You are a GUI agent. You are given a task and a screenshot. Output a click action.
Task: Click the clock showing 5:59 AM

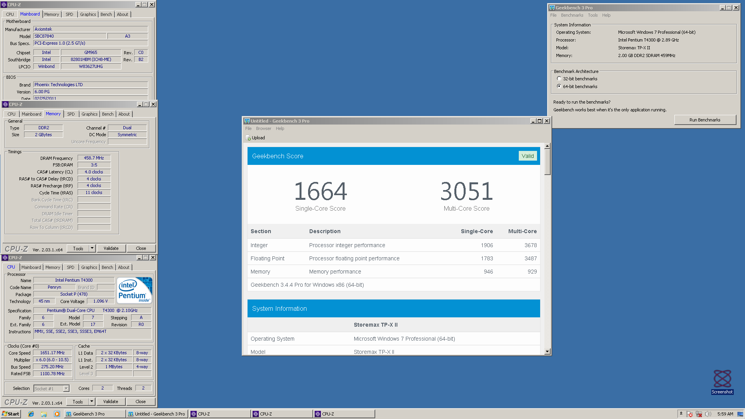[x=725, y=414]
